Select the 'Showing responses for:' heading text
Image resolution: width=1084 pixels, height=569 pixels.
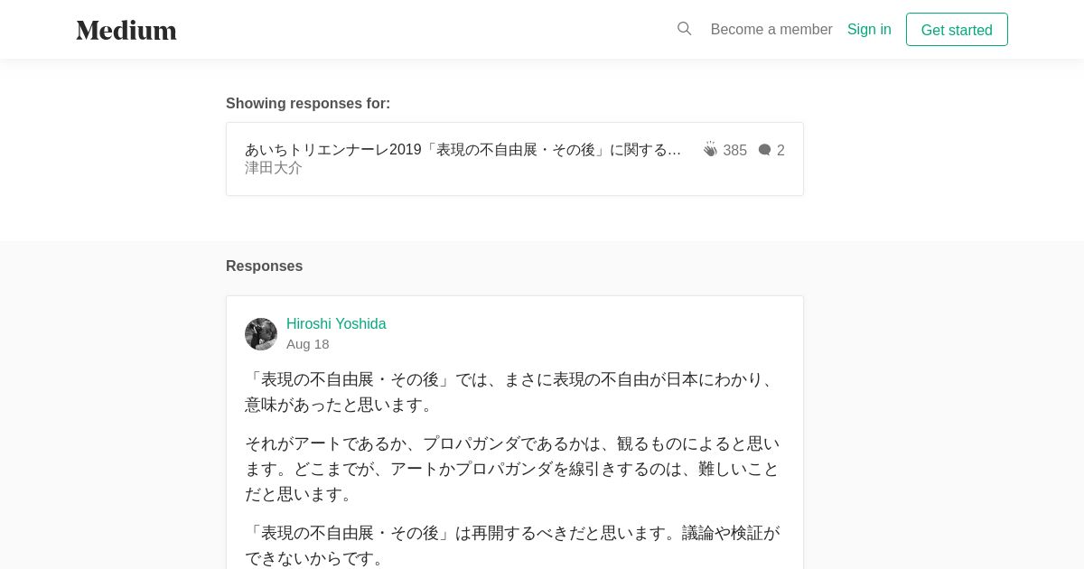(308, 104)
